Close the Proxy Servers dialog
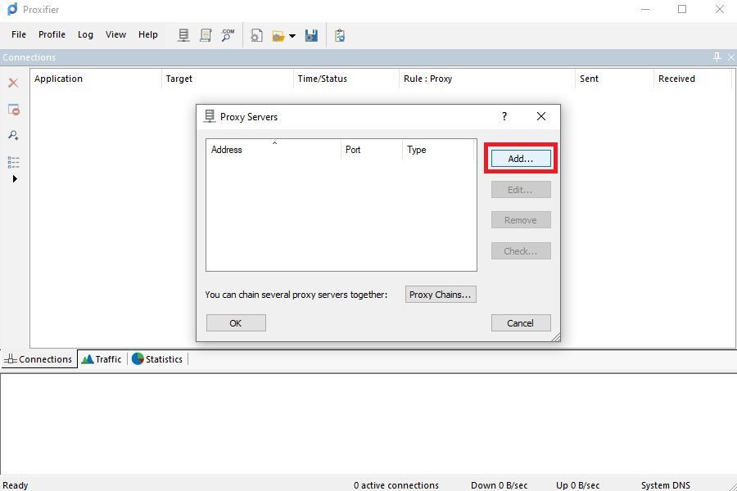This screenshot has width=737, height=491. (x=541, y=116)
